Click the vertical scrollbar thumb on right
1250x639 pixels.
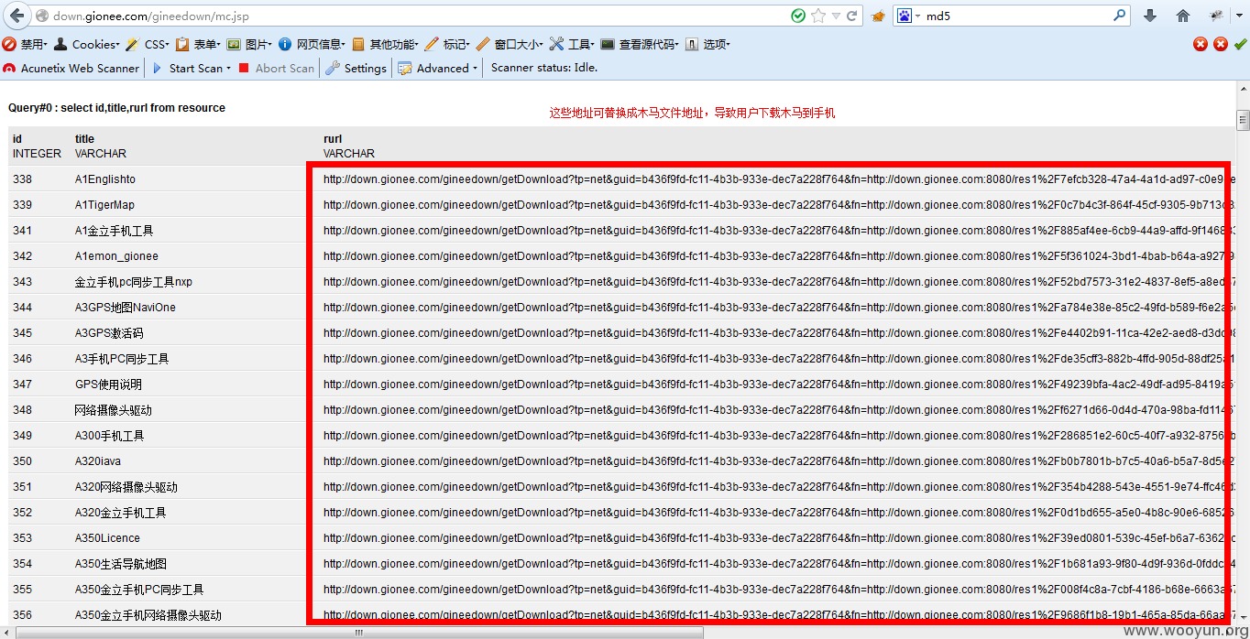[x=1243, y=120]
